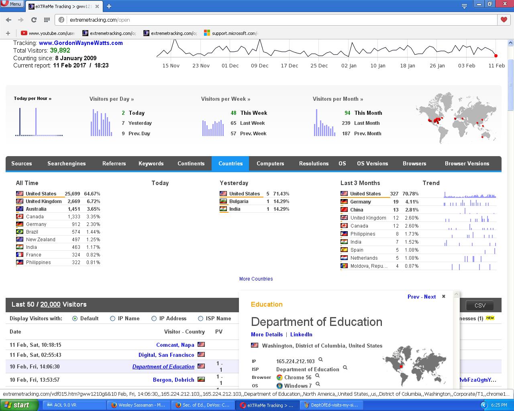Open the OS Versions tab
Screen dimensions: 514x411
(373, 163)
